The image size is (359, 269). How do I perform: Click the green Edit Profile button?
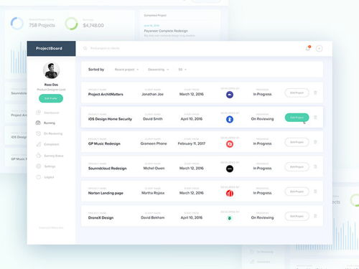(x=51, y=98)
